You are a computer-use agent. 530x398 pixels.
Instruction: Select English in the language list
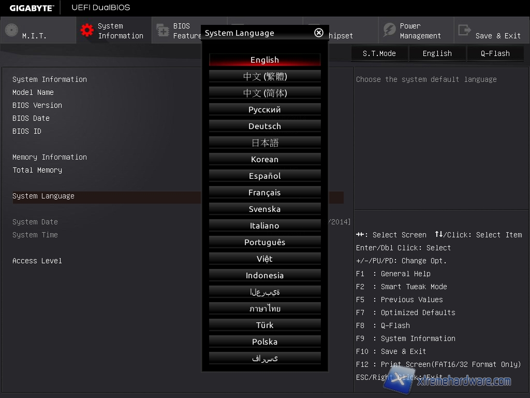[264, 60]
